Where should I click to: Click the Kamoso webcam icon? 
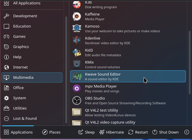click(77, 28)
